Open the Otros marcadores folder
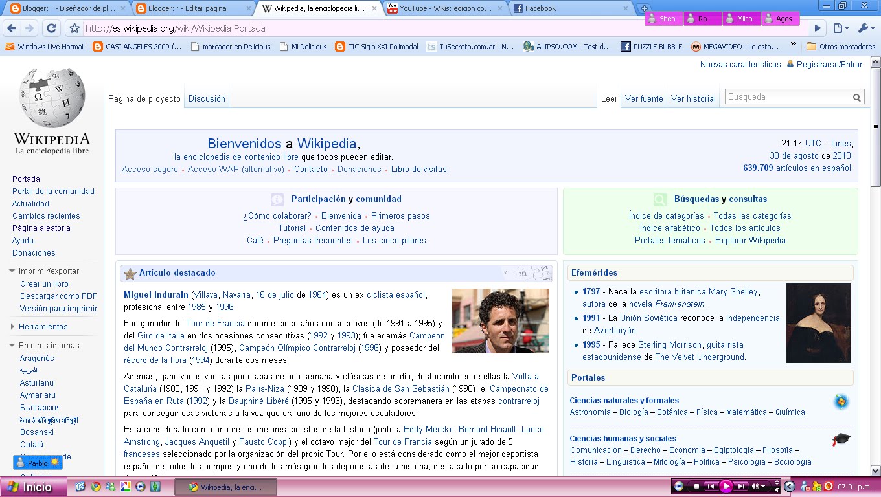The image size is (881, 497). 841,47
